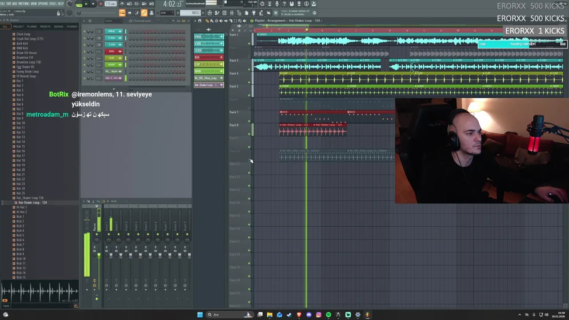Open the mixer Wide layout dropdown
The image size is (569, 320).
point(114,201)
